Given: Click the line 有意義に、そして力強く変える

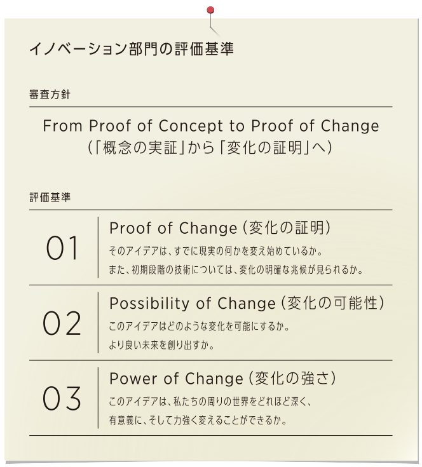Looking at the screenshot, I should [198, 420].
